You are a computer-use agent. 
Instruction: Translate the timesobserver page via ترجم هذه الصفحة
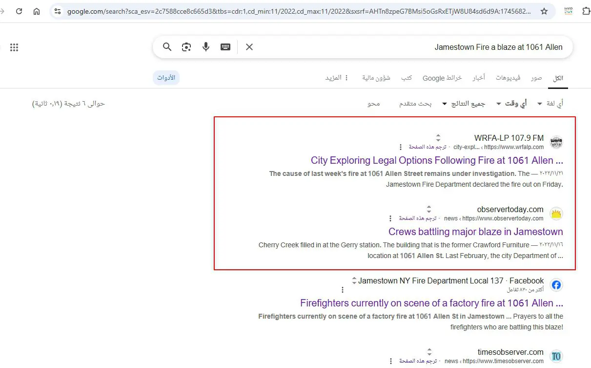click(418, 361)
